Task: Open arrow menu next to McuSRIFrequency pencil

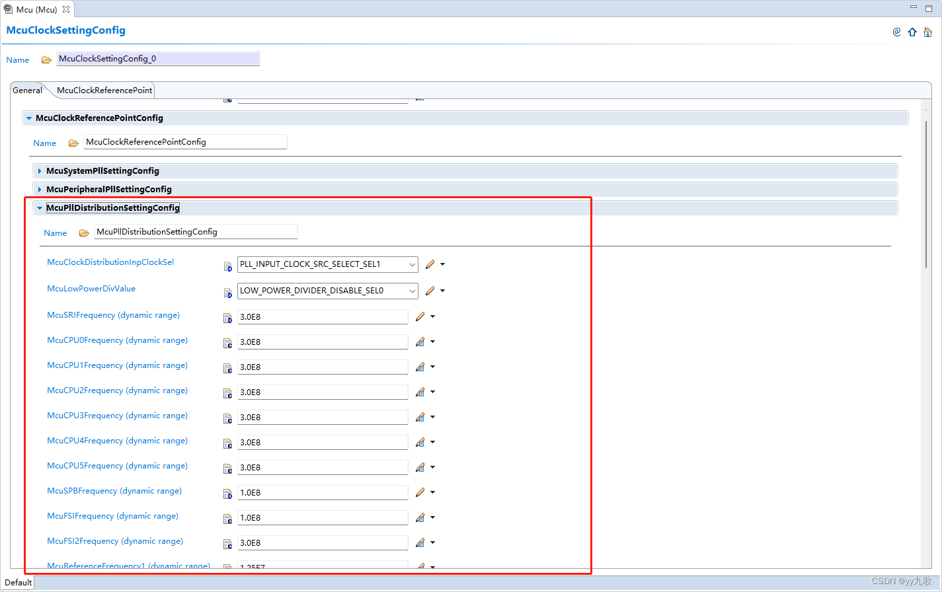Action: 433,317
